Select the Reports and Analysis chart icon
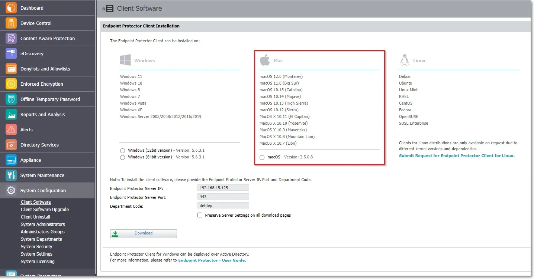The width and height of the screenshot is (534, 279). tap(11, 114)
